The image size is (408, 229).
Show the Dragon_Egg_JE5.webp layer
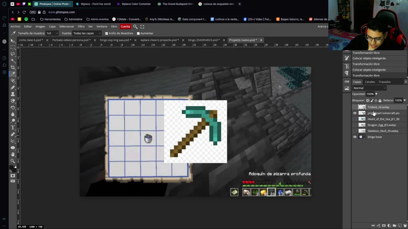pyautogui.click(x=355, y=125)
